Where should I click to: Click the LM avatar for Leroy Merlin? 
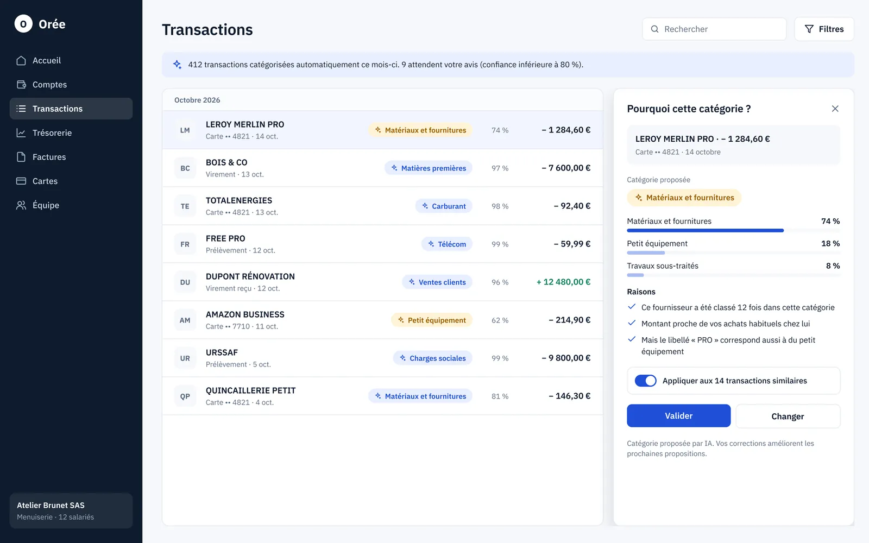click(185, 130)
